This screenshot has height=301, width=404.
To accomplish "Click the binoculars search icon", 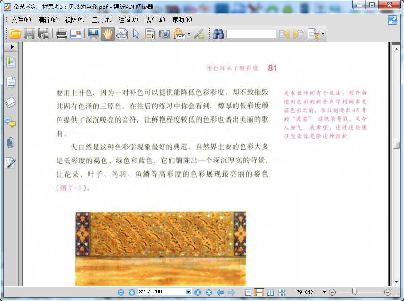I will coord(218,34).
